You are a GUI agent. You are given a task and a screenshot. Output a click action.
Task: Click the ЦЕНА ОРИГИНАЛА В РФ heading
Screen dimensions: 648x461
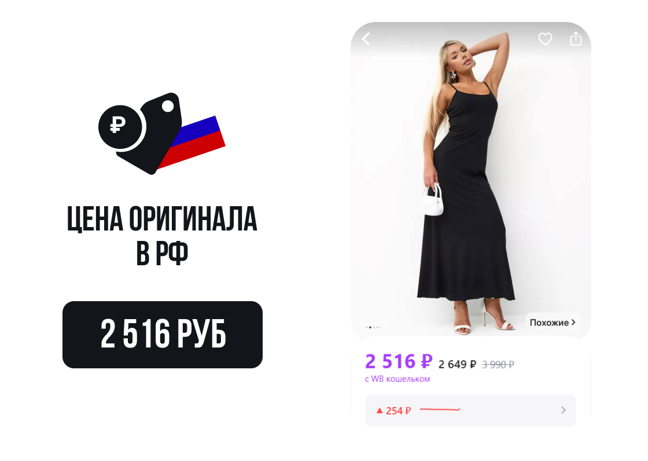(162, 235)
